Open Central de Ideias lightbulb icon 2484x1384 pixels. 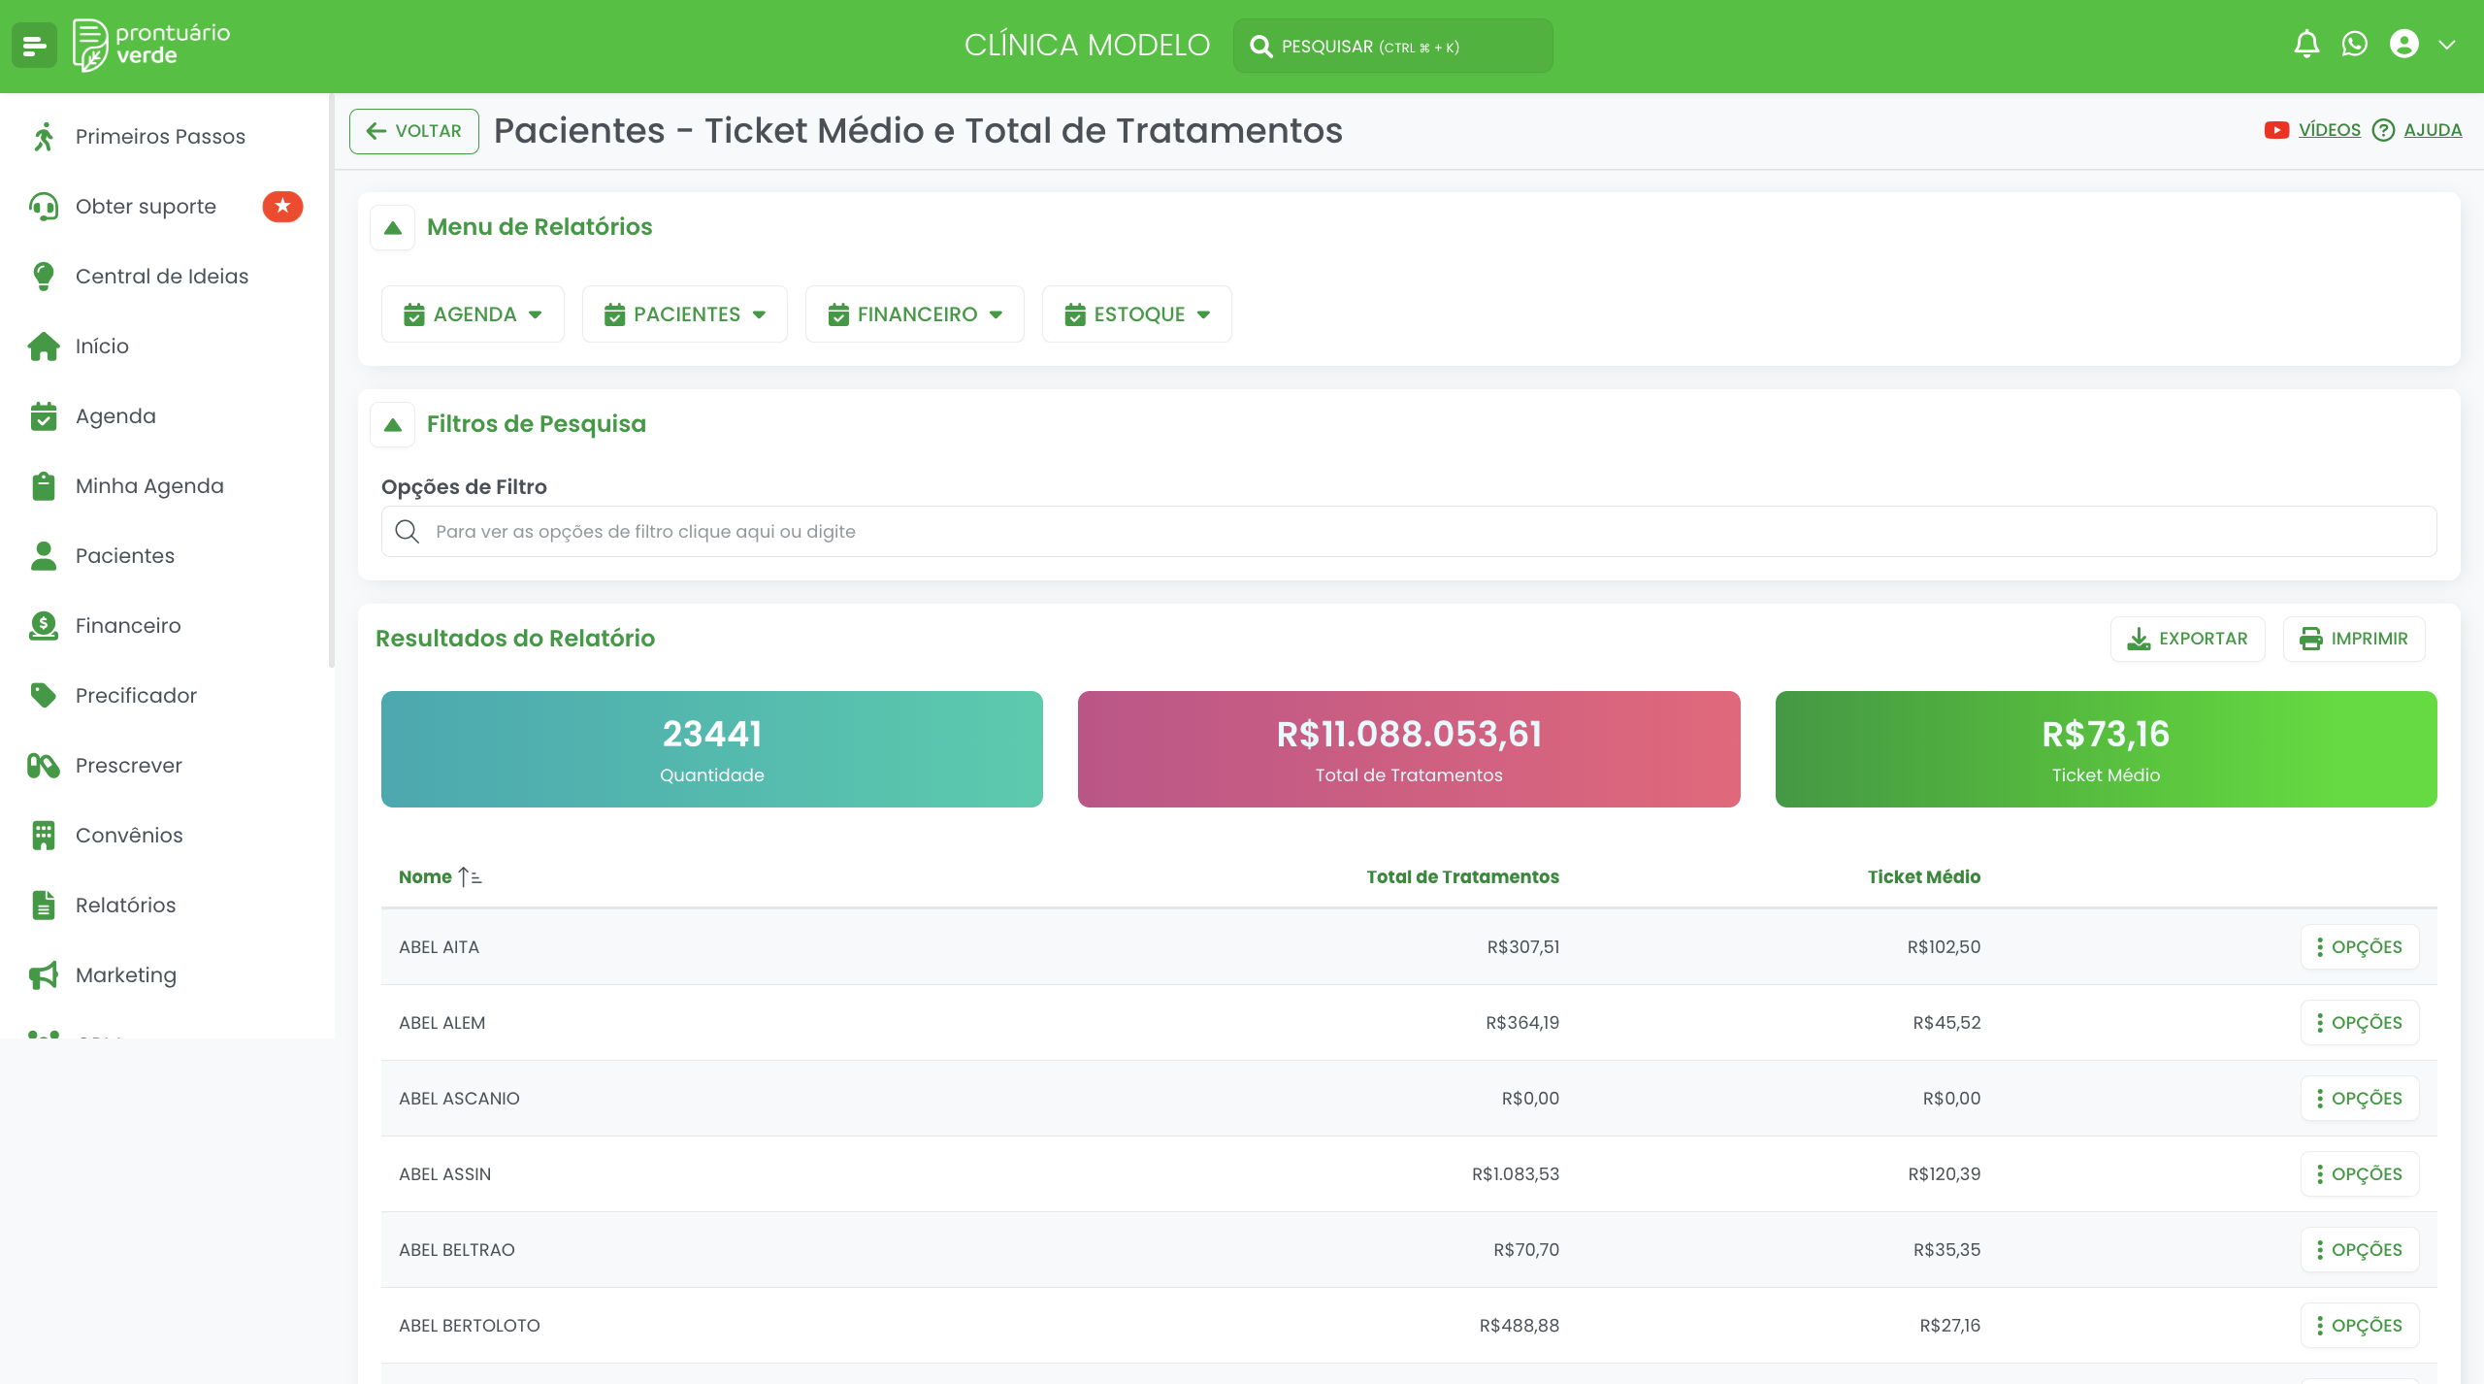(x=44, y=277)
